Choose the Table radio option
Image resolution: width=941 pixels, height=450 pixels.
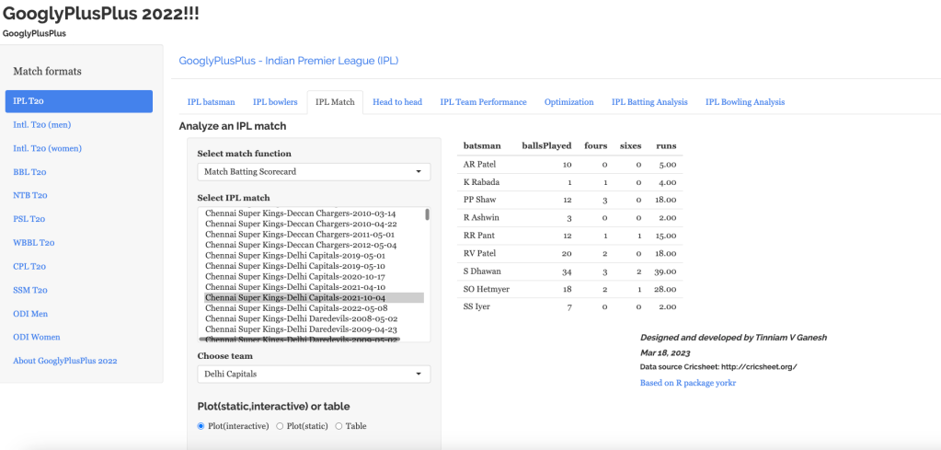pos(339,426)
